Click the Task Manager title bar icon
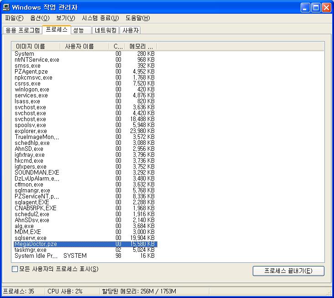Viewport: 334px width, 298px height. 6,7
